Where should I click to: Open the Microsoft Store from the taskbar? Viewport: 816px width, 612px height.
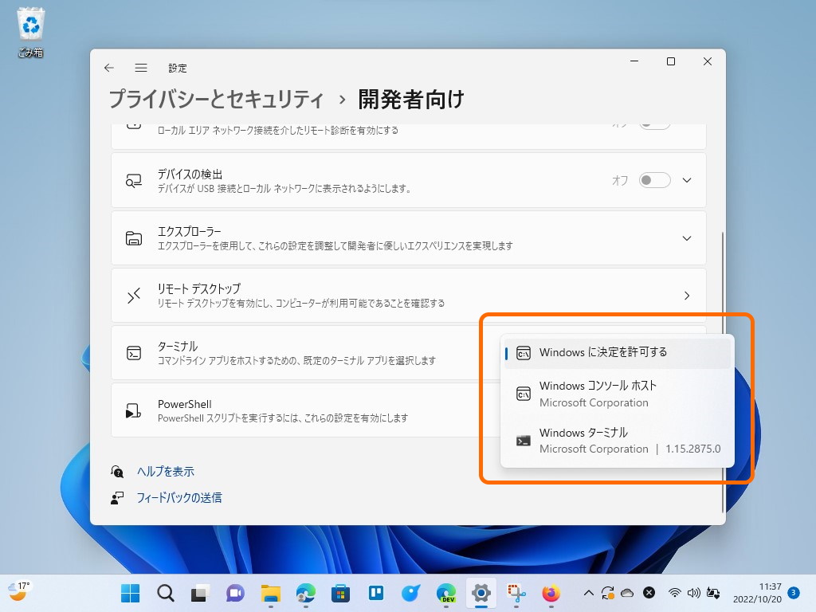coord(339,593)
